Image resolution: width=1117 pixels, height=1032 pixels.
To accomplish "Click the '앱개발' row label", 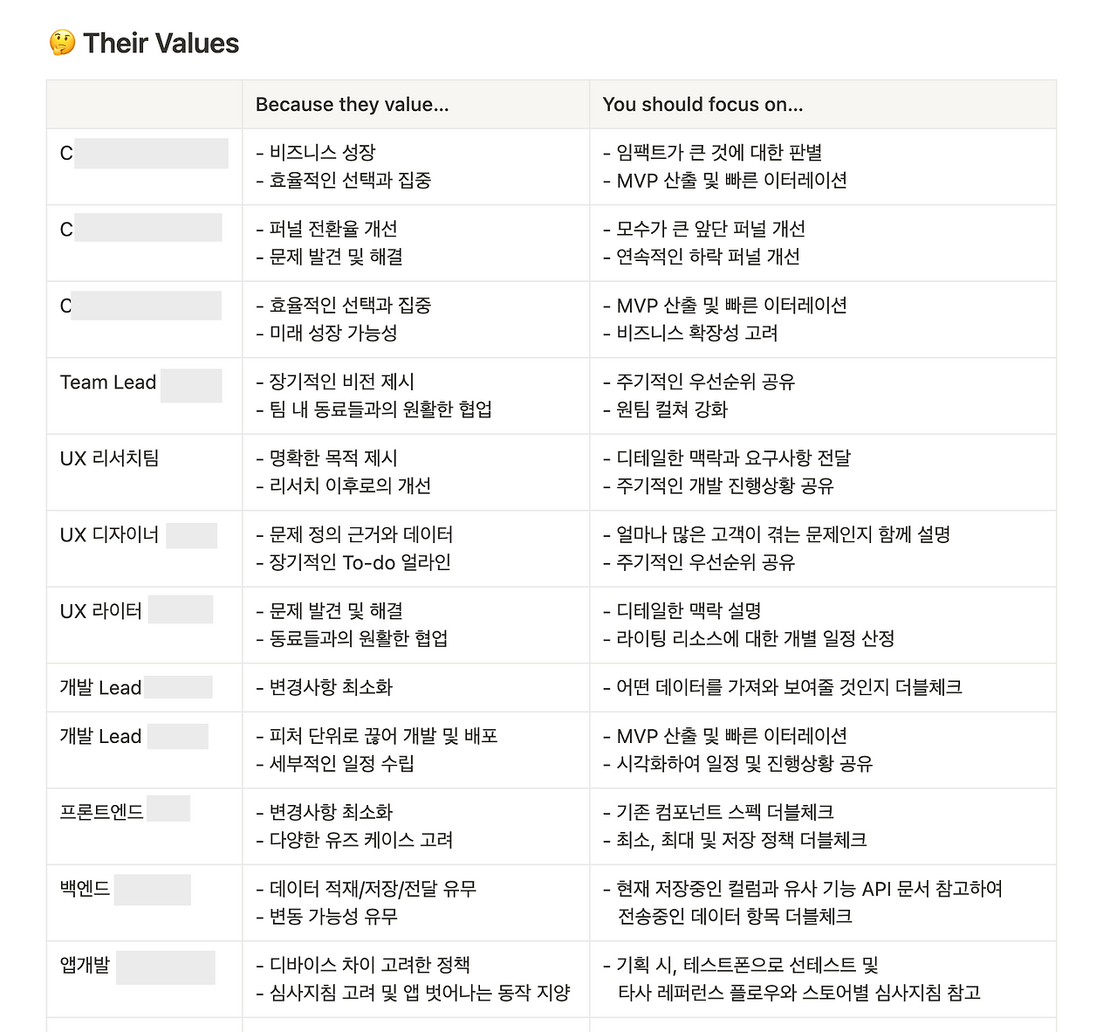I will (85, 965).
